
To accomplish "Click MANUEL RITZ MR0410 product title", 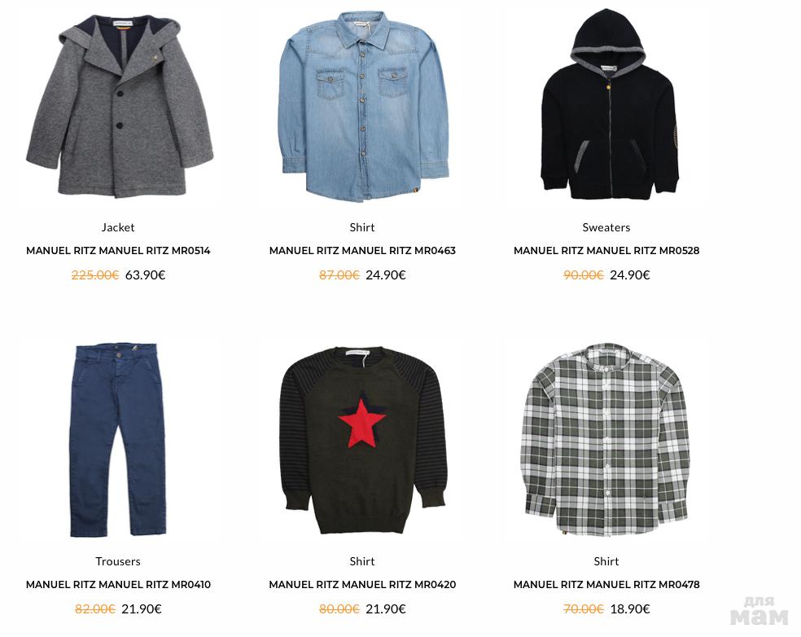I will pyautogui.click(x=118, y=584).
